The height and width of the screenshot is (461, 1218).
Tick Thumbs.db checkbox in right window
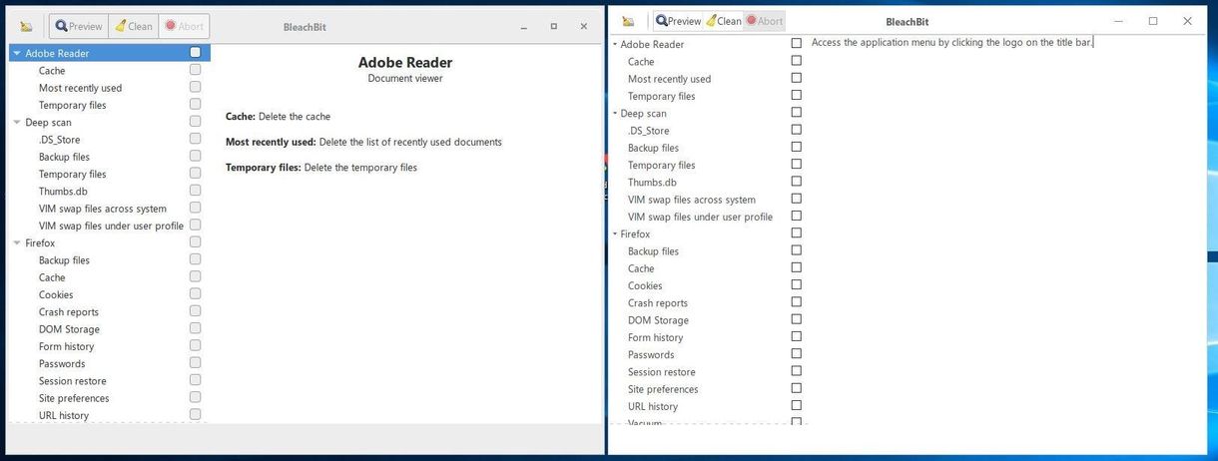point(796,182)
